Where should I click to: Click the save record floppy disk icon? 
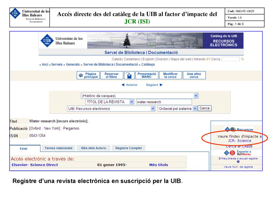tap(129, 75)
